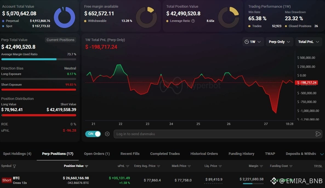Click the Win Rate 65.38 % value

click(x=257, y=18)
